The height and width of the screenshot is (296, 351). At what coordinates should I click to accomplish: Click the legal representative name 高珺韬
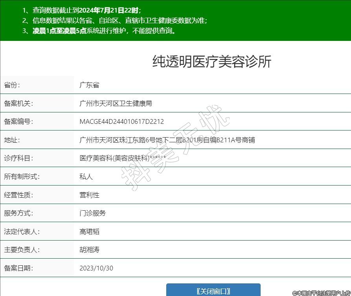89,232
